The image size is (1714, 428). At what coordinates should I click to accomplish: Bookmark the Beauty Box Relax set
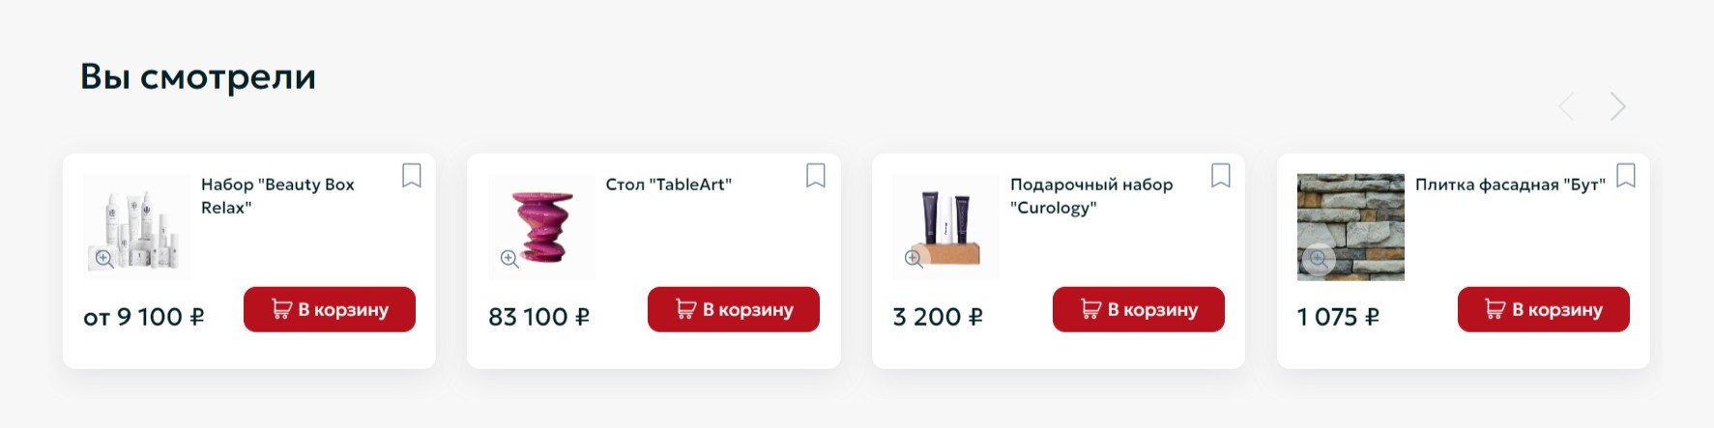point(412,176)
